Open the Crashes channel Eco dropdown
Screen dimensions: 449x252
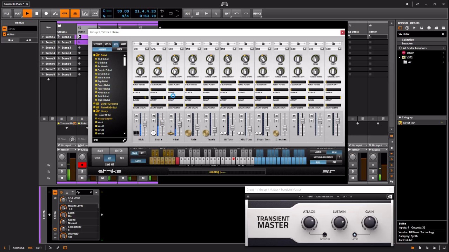tap(281, 49)
